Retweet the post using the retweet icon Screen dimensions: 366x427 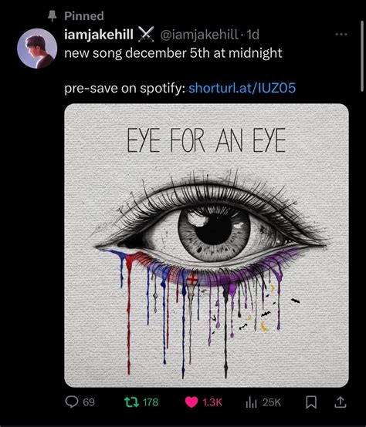click(132, 402)
